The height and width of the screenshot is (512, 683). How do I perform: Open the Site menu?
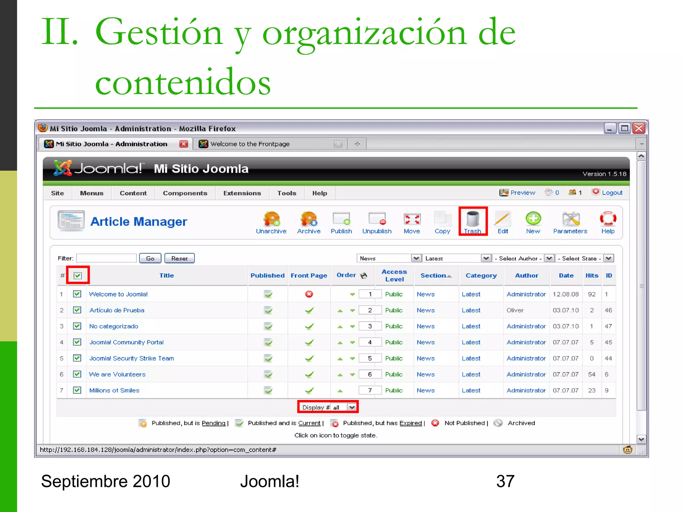click(x=57, y=193)
